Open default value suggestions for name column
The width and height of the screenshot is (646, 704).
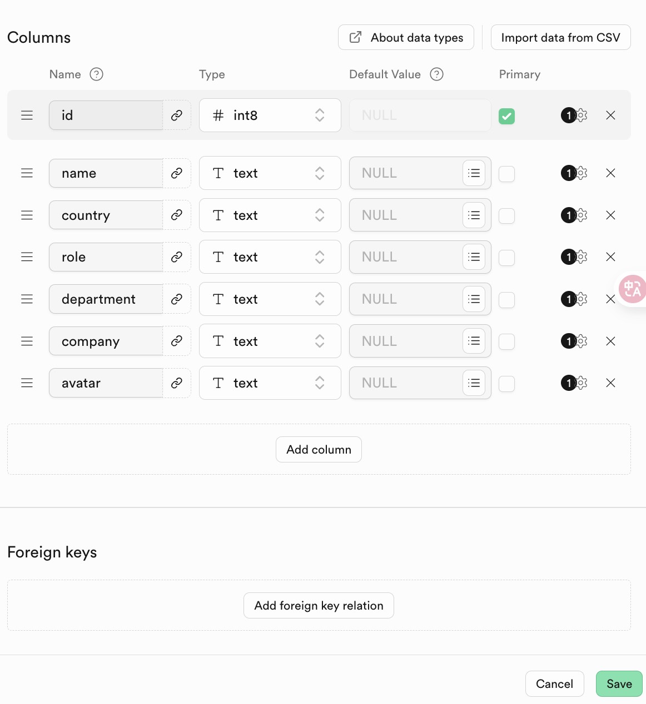(474, 173)
